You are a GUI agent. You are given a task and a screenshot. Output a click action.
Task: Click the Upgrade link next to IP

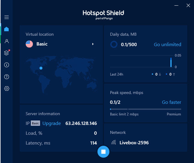pyautogui.click(x=52, y=123)
